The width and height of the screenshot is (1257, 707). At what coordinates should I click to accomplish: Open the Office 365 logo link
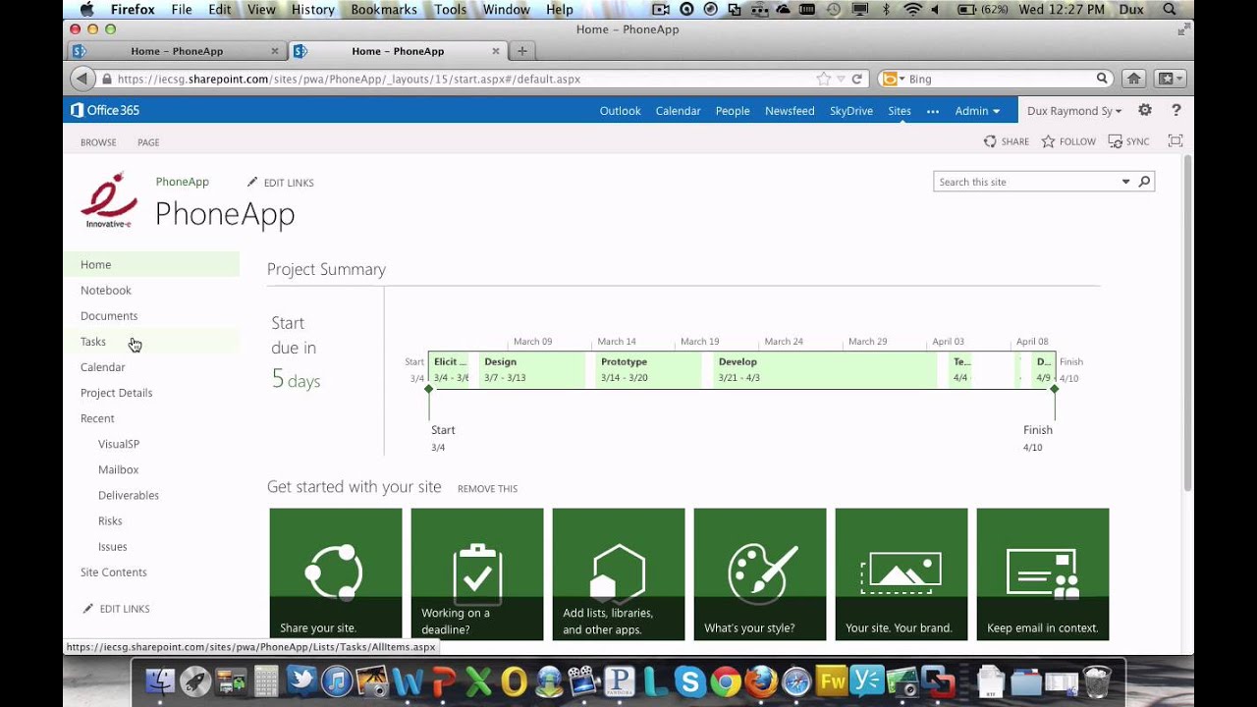pyautogui.click(x=105, y=110)
